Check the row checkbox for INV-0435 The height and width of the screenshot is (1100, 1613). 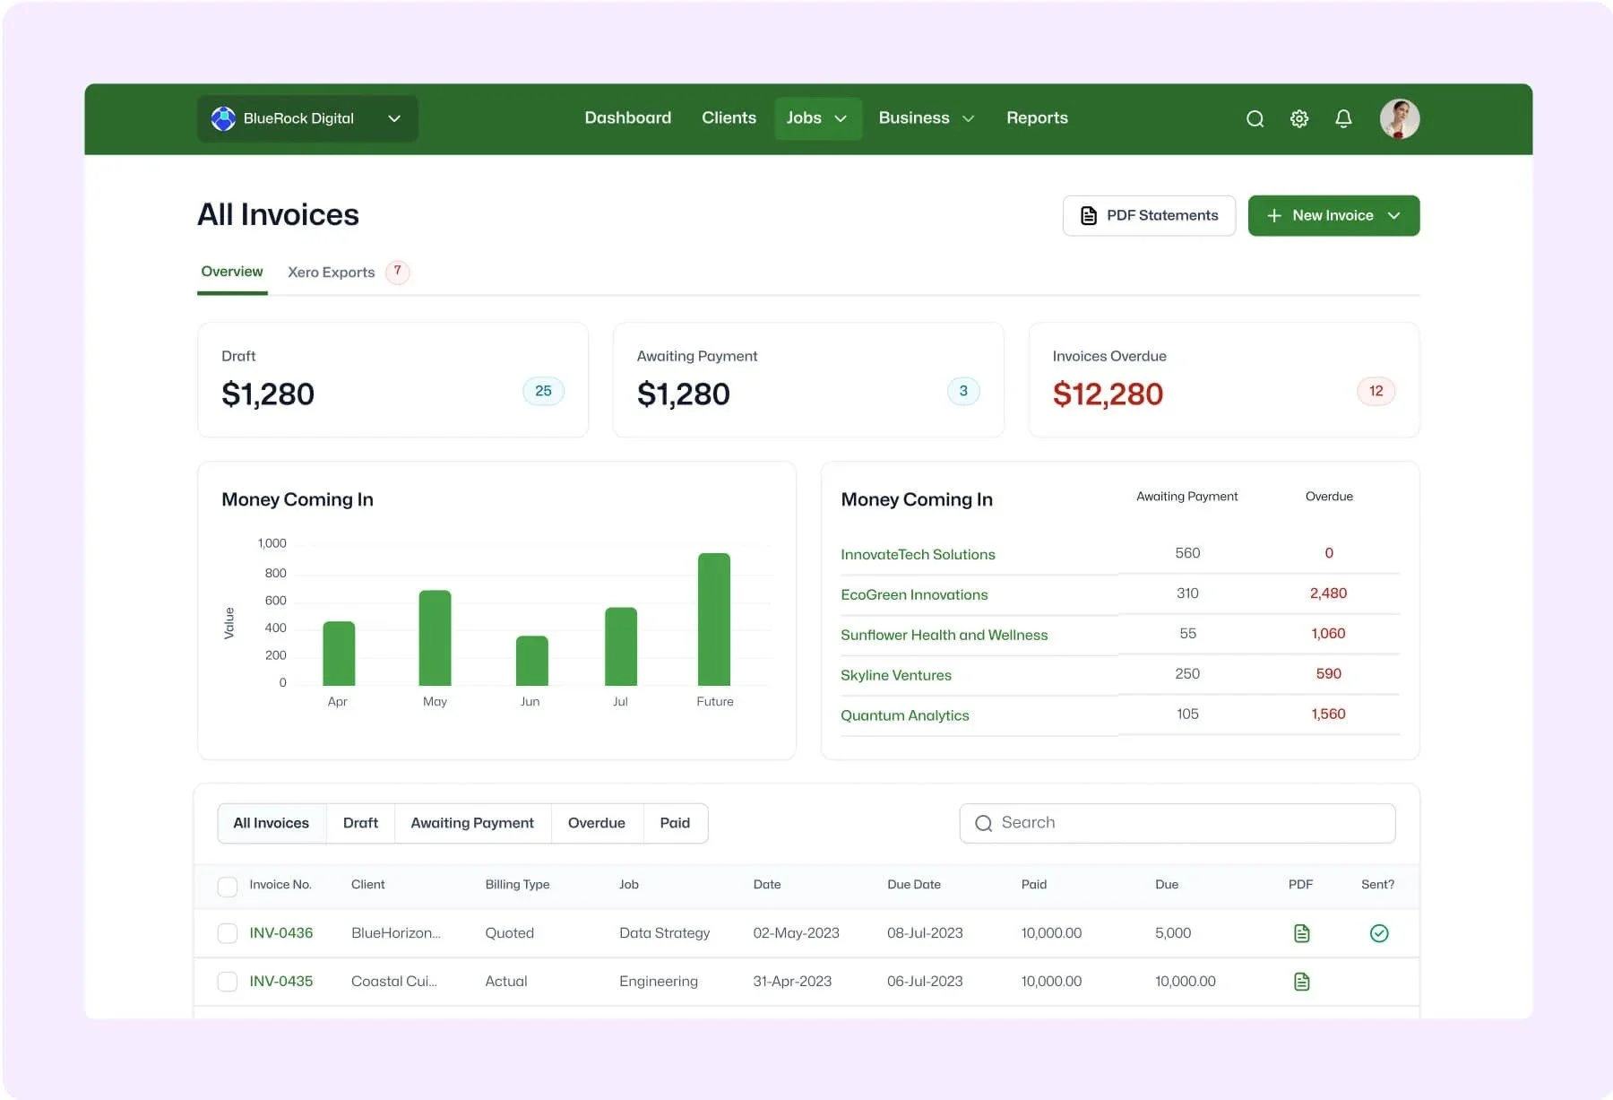coord(227,981)
